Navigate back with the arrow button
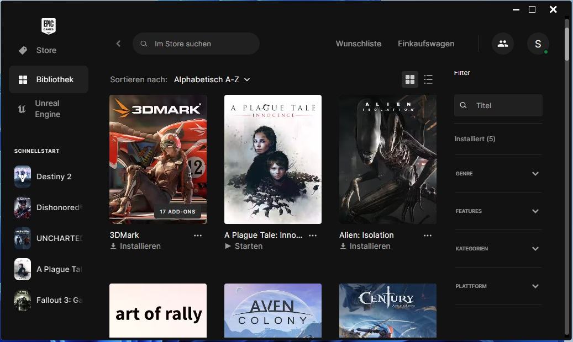The width and height of the screenshot is (573, 342). tap(118, 44)
